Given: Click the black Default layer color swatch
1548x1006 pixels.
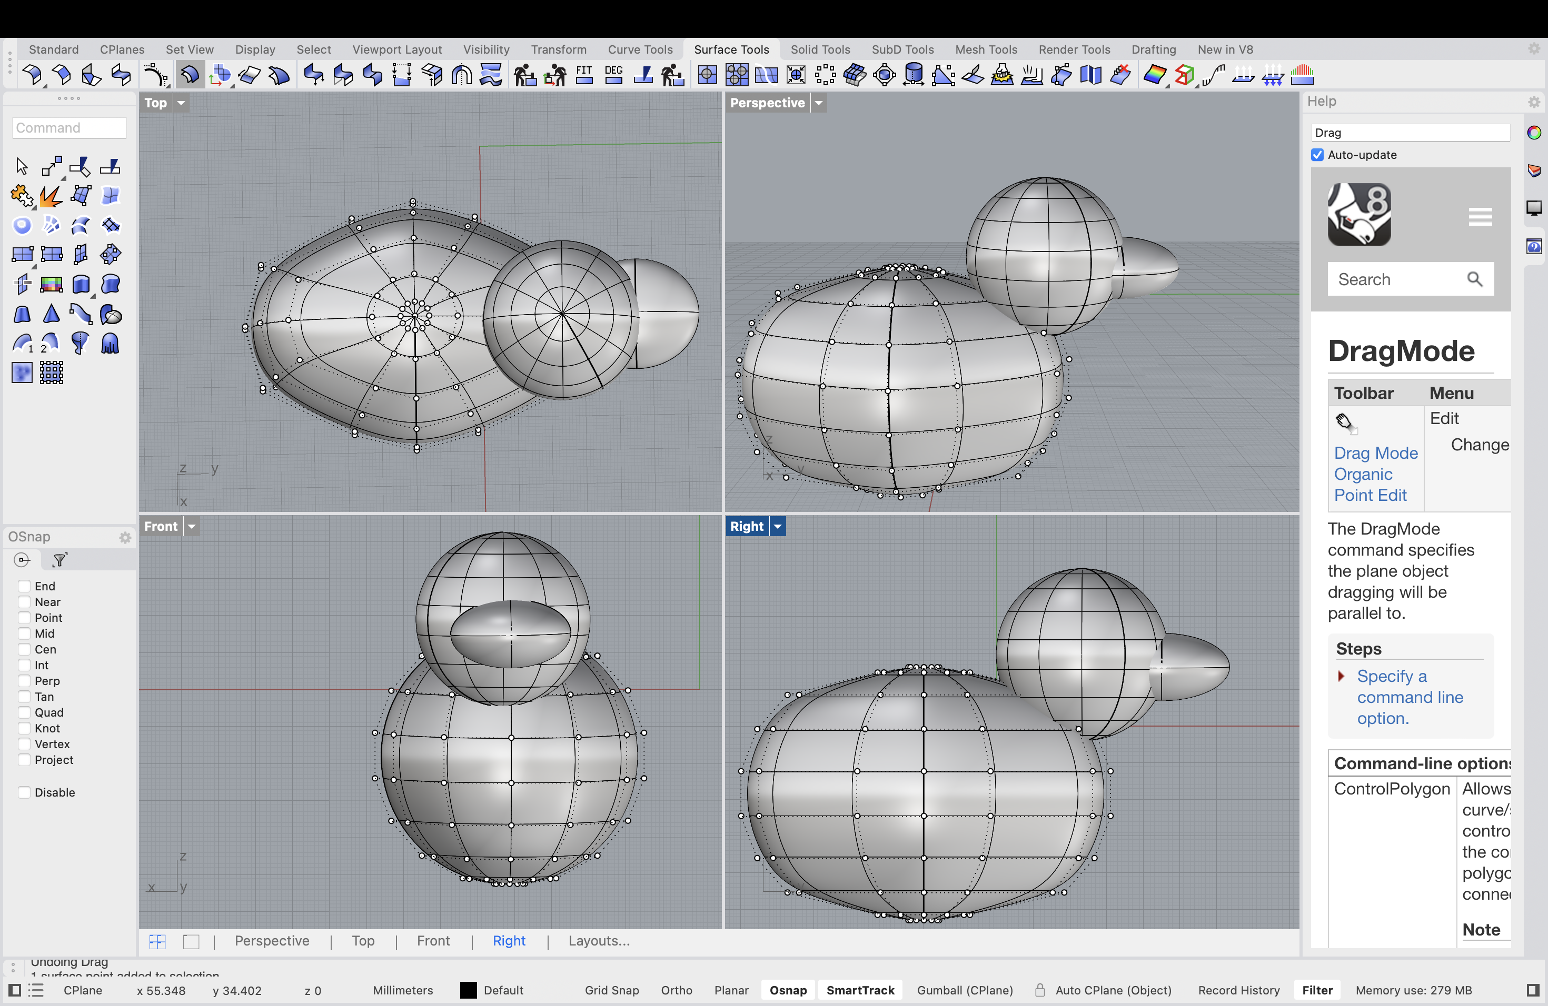Looking at the screenshot, I should (468, 990).
